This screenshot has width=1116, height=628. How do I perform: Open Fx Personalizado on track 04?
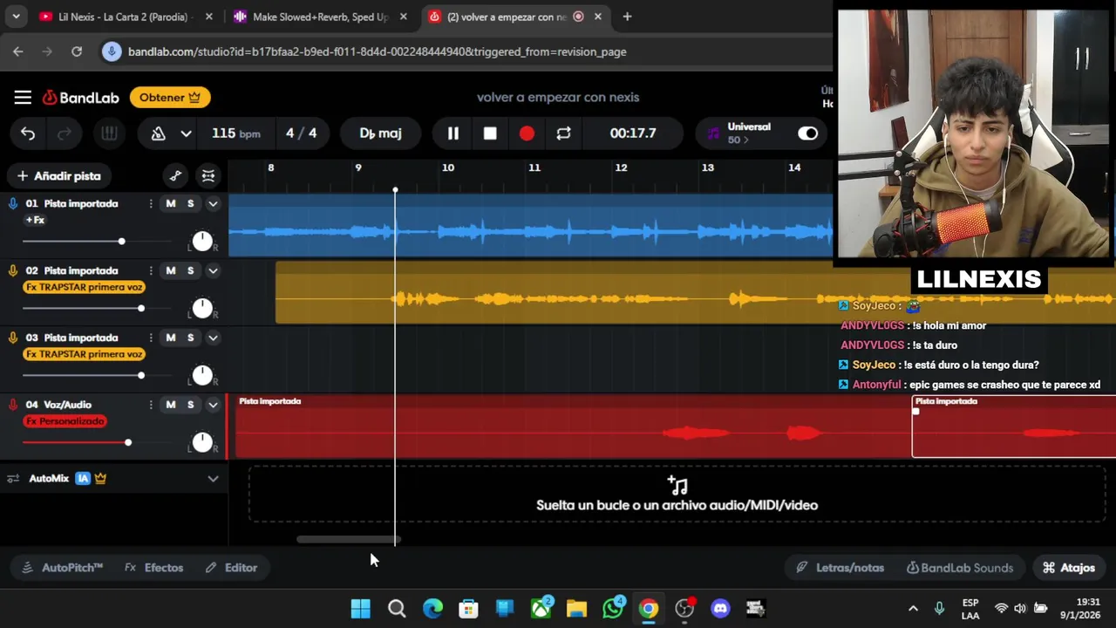click(65, 421)
